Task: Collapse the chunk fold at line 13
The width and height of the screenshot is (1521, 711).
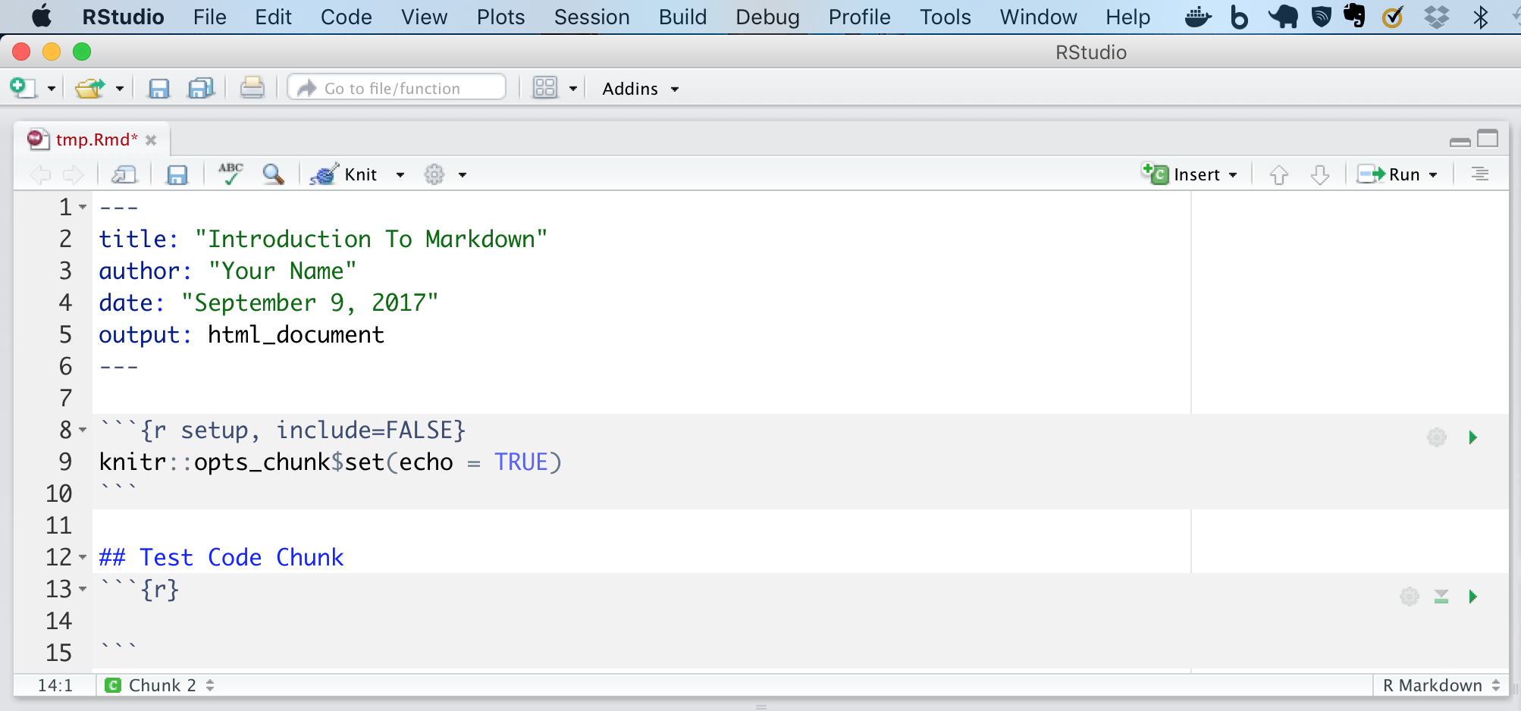Action: pos(83,589)
